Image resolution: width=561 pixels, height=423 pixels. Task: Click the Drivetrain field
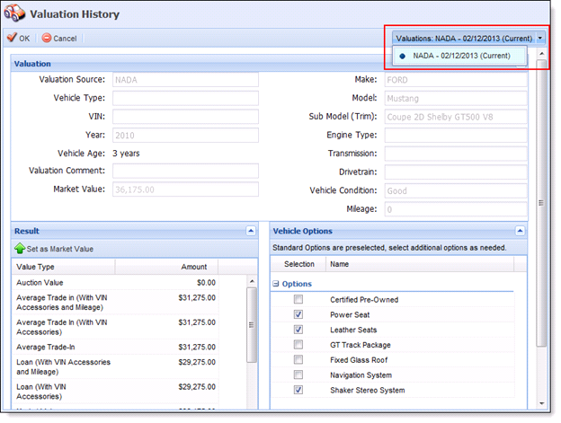(x=456, y=172)
